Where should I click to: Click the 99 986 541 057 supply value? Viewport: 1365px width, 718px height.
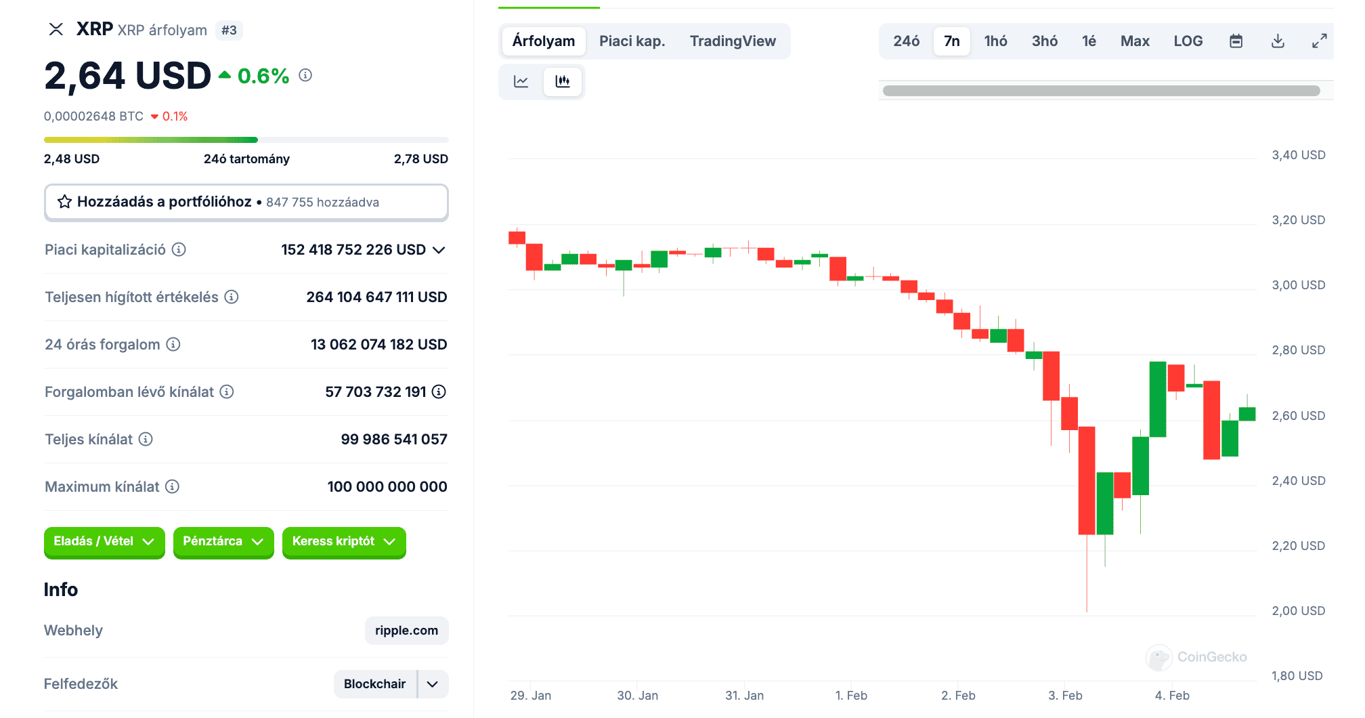coord(394,440)
